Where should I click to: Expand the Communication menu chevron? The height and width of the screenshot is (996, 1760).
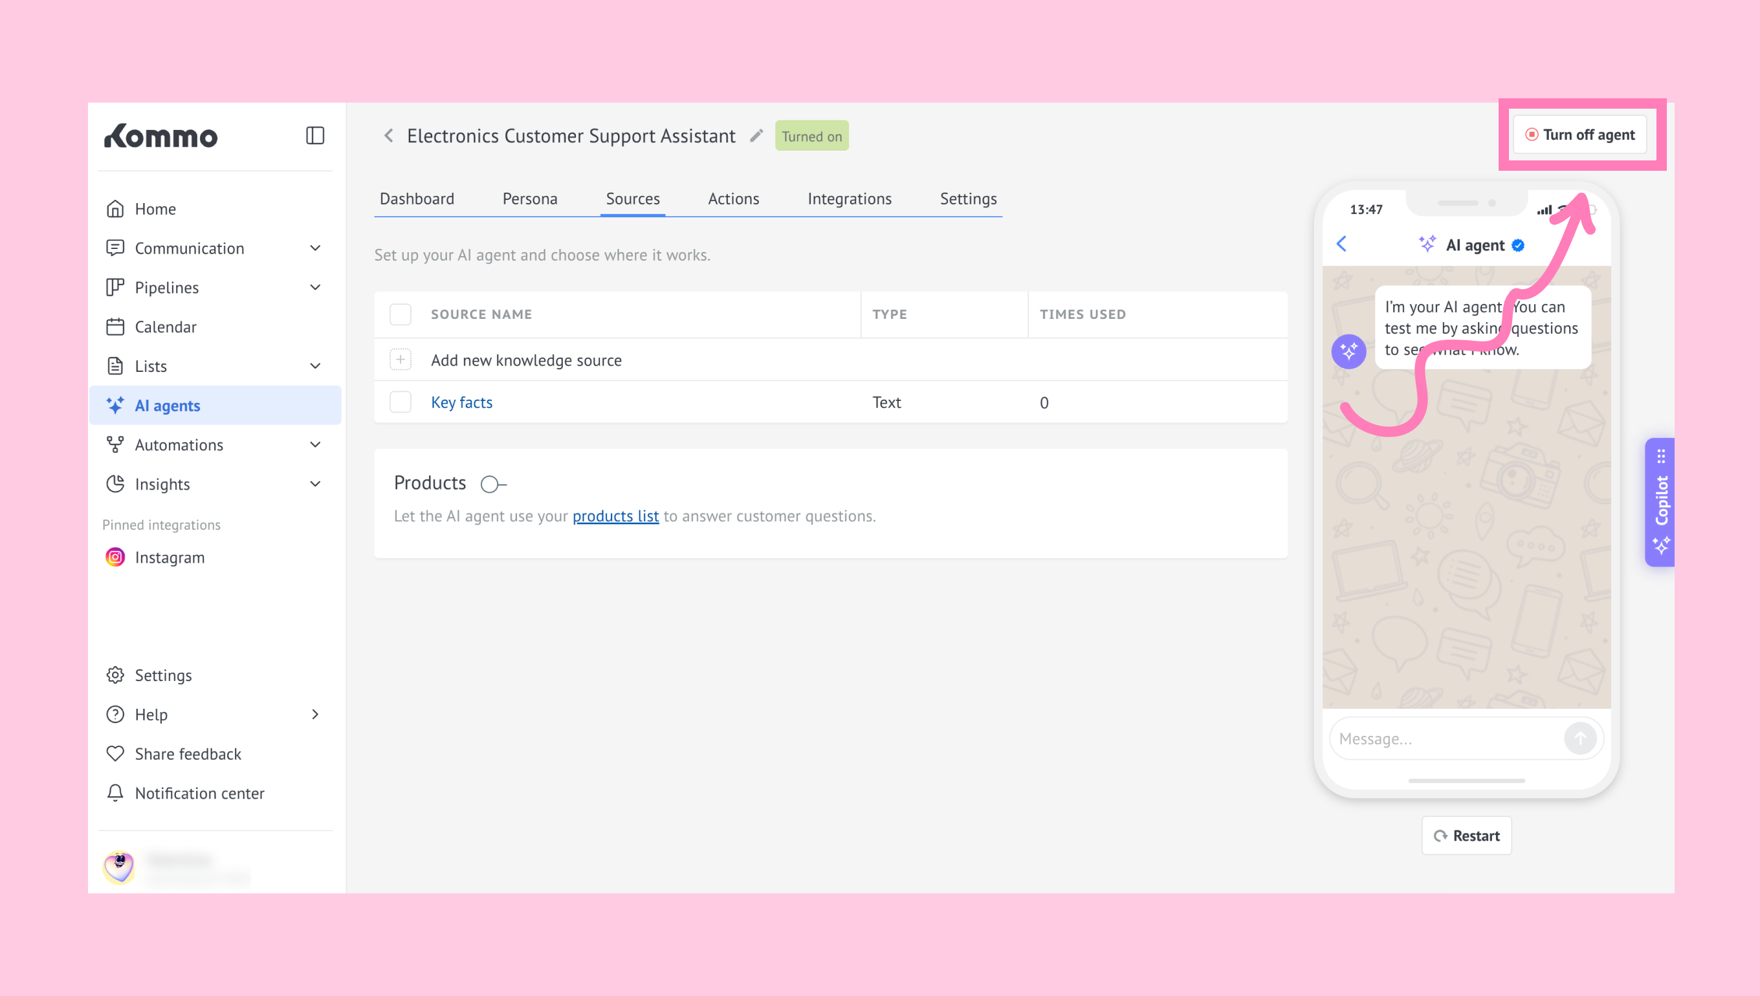316,248
